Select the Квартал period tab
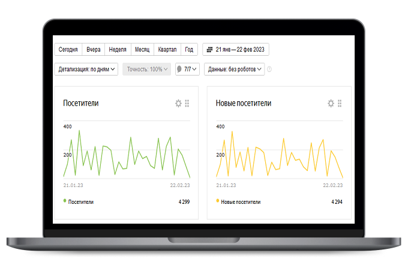Screen dimensions: 408x259 click(x=167, y=49)
